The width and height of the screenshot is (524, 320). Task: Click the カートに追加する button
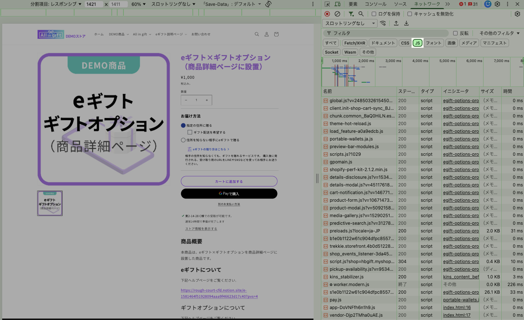229,181
